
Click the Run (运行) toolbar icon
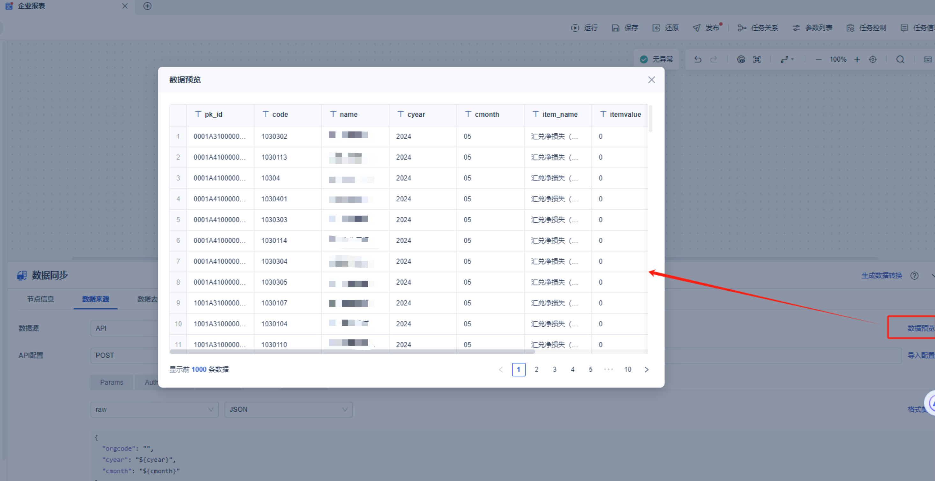[575, 28]
